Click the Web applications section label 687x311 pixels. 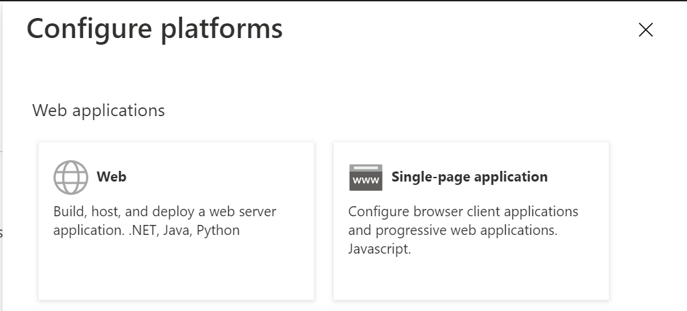coord(98,110)
